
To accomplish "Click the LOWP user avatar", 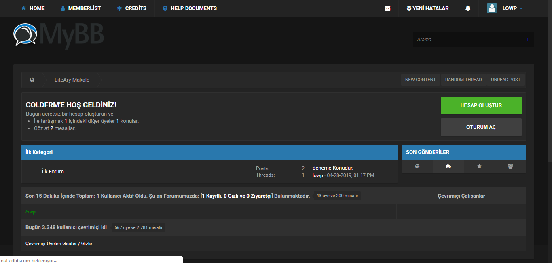I will 492,8.
